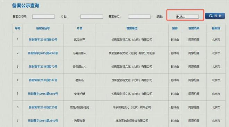Image resolution: width=229 pixels, height=127 pixels.
Task: Select film title 比如世界
Action: pyautogui.click(x=79, y=40)
